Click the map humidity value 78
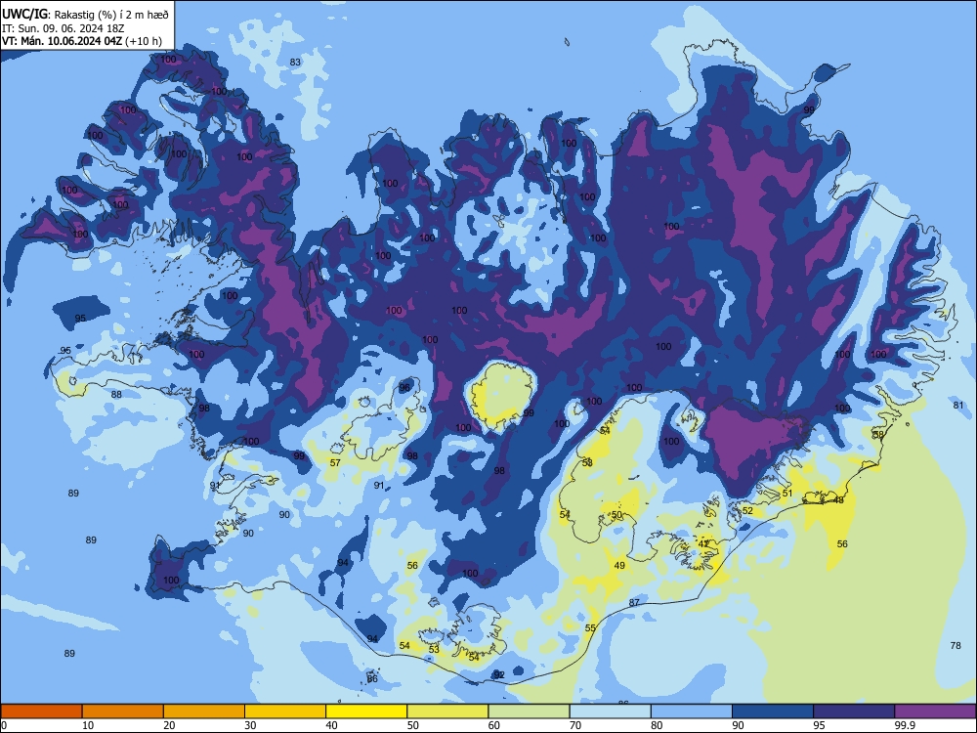The height and width of the screenshot is (733, 977). pyautogui.click(x=956, y=646)
